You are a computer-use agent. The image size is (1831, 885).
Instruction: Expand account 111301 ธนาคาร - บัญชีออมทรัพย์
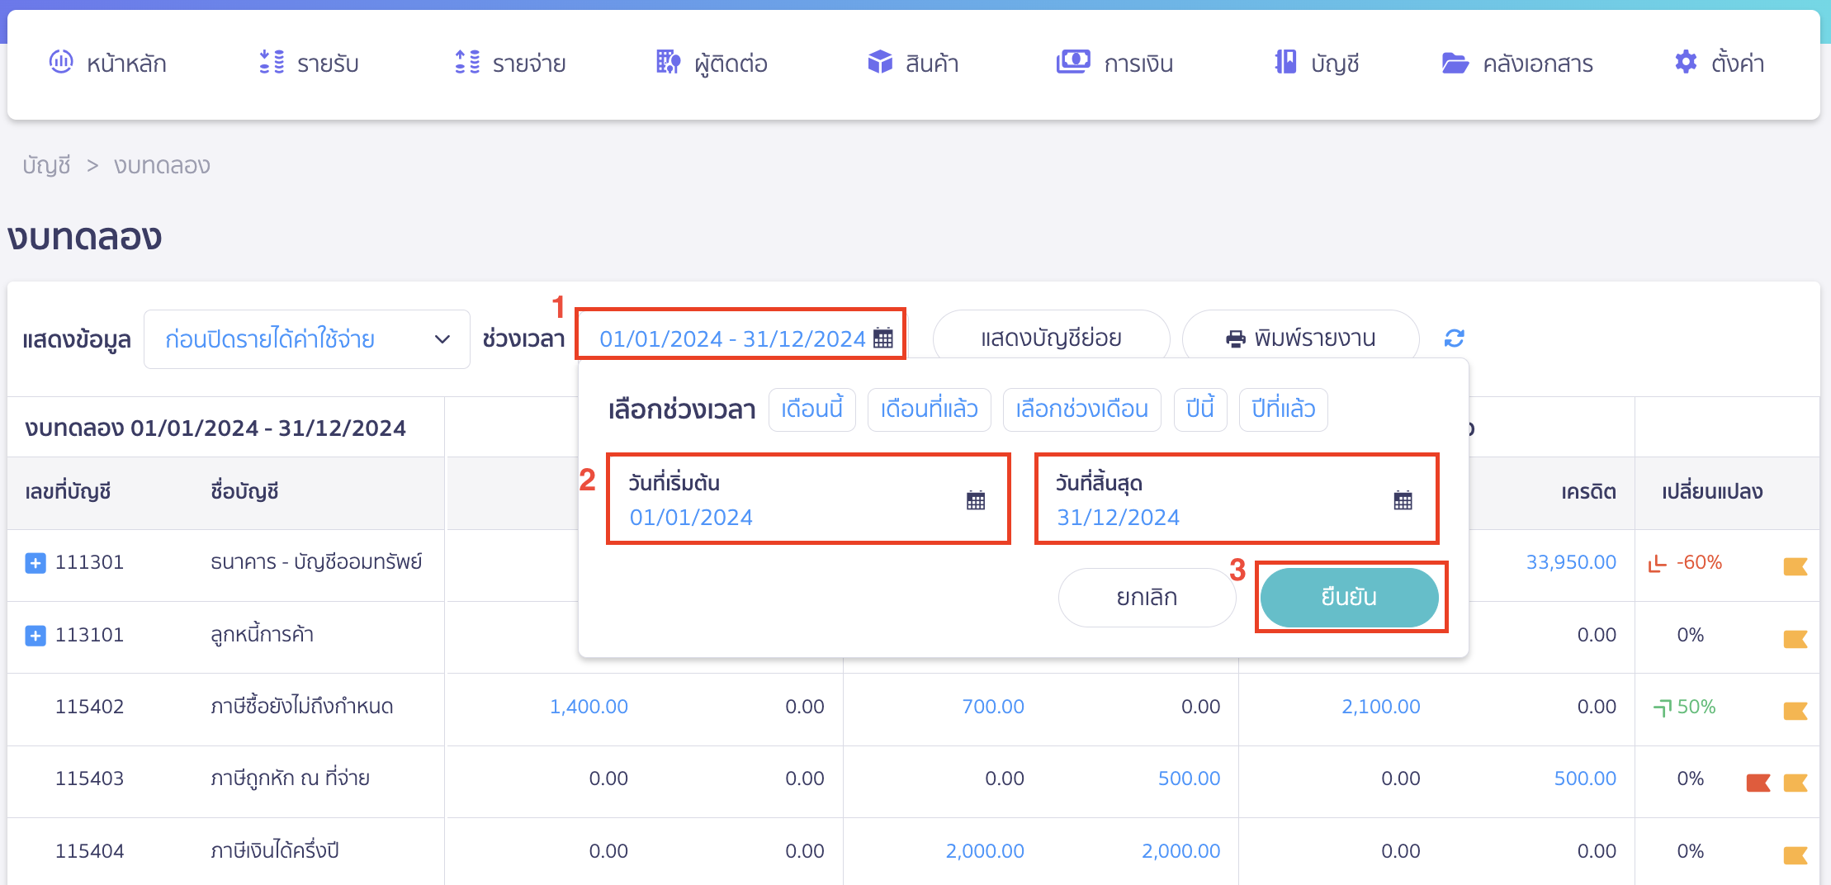click(x=34, y=562)
